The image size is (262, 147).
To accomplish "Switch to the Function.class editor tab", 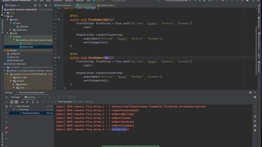I will (106, 5).
